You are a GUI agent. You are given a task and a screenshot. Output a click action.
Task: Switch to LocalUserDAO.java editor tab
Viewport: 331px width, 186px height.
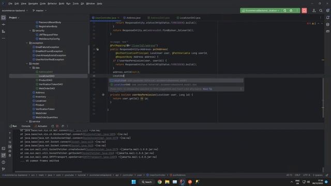189,18
